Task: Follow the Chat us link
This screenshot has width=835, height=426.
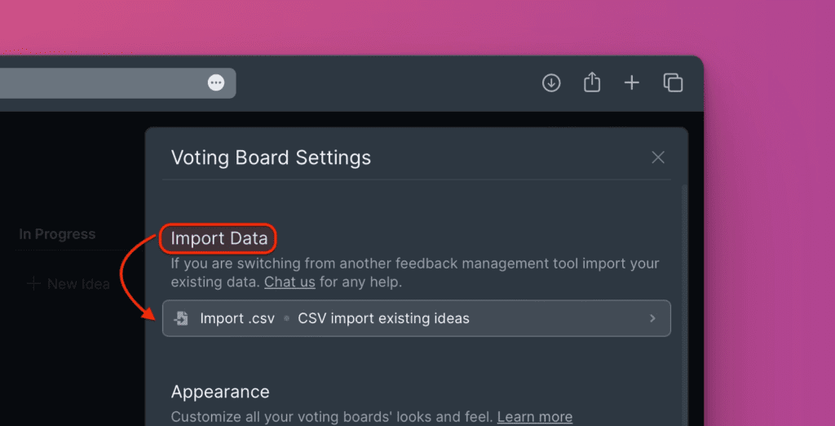Action: click(x=289, y=282)
